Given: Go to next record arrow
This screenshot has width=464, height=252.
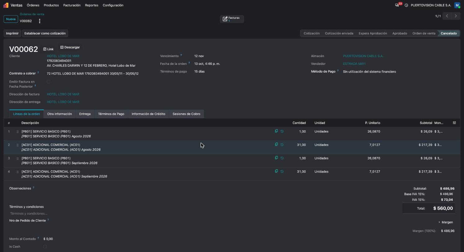Looking at the screenshot, I should pyautogui.click(x=456, y=16).
